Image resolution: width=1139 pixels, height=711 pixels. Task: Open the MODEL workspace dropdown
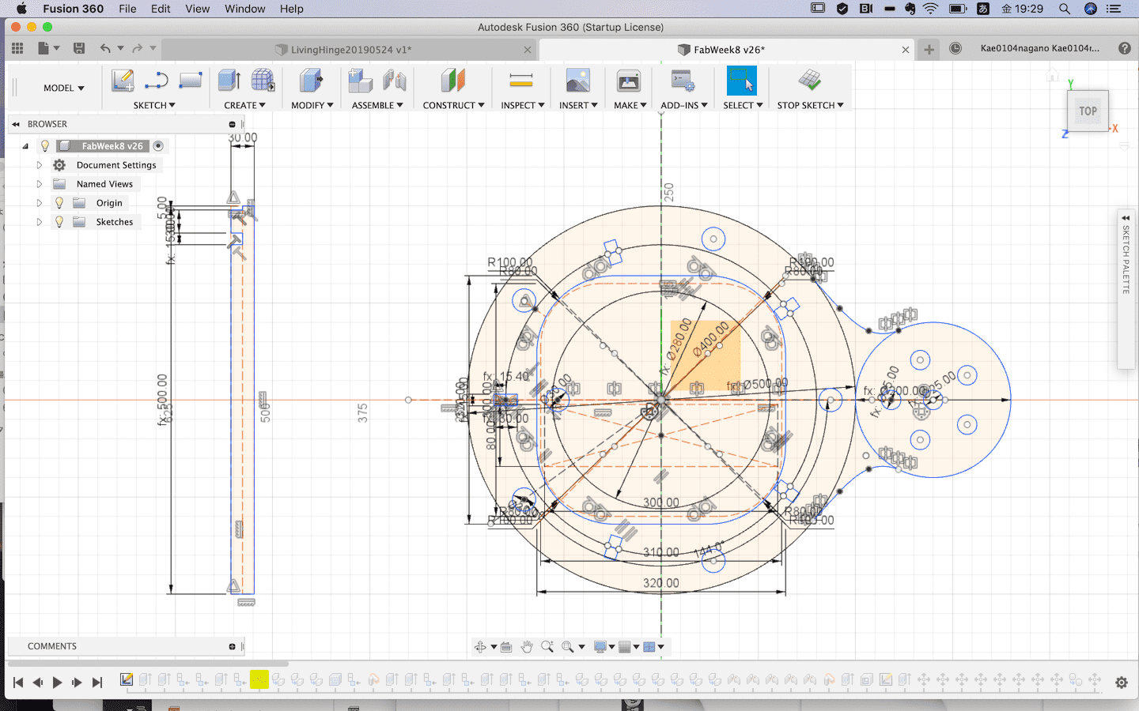tap(63, 88)
